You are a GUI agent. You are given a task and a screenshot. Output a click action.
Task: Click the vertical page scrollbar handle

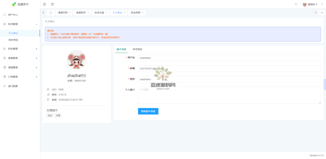tap(325, 84)
